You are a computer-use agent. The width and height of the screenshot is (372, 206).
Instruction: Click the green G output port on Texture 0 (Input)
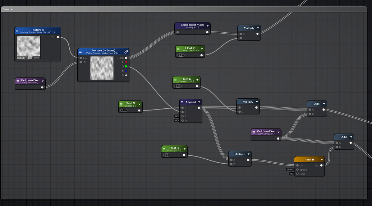click(x=126, y=66)
